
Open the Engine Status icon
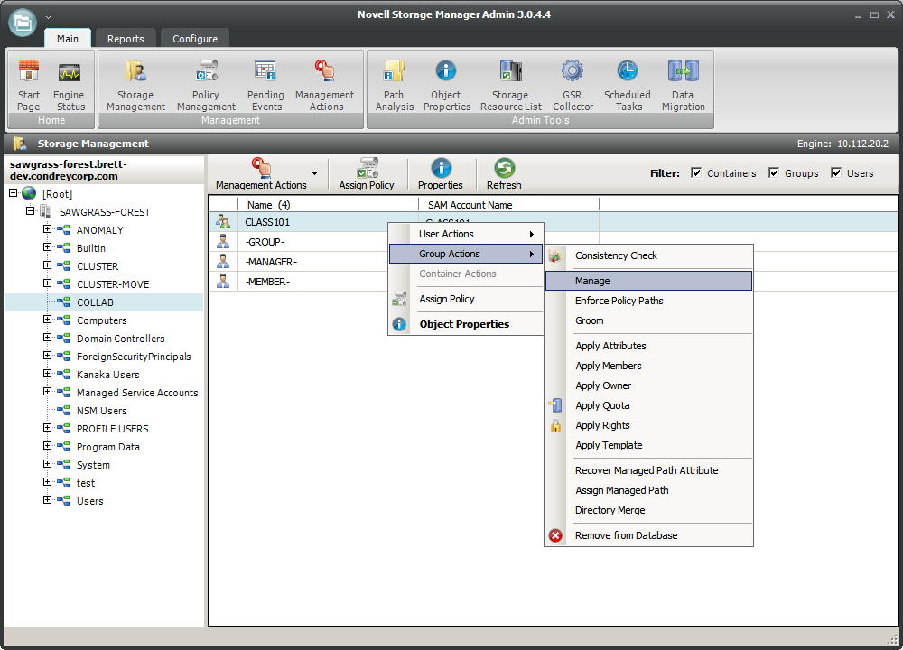(70, 86)
